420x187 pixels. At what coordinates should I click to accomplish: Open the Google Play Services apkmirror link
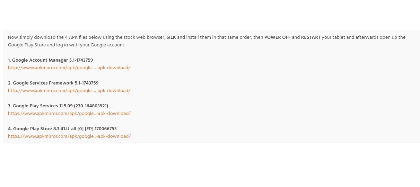click(x=69, y=114)
